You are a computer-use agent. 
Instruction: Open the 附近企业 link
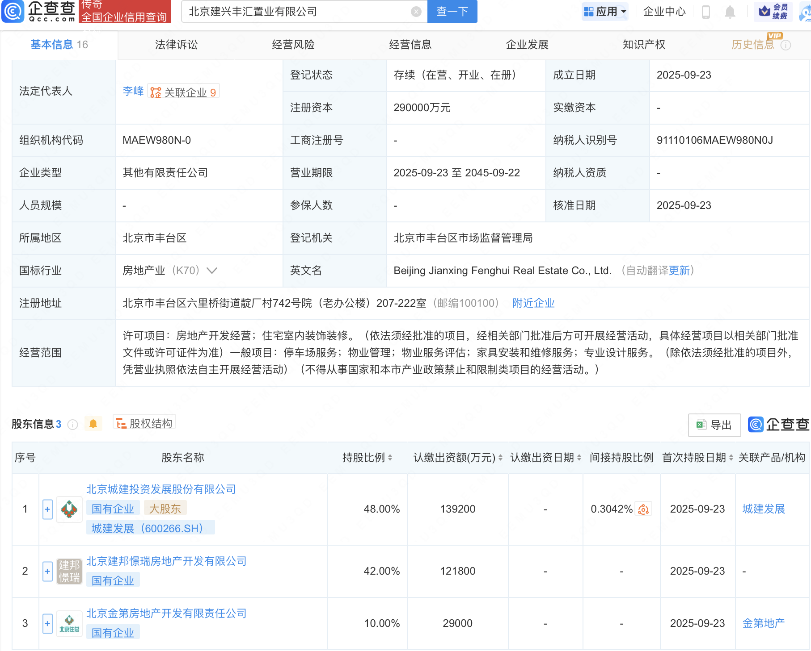click(x=533, y=303)
